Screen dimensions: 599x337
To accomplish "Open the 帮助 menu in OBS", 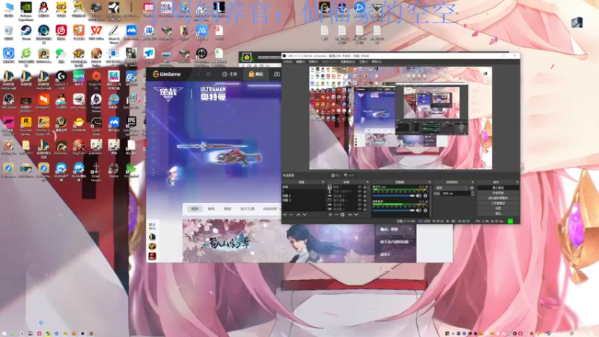I will (x=377, y=61).
